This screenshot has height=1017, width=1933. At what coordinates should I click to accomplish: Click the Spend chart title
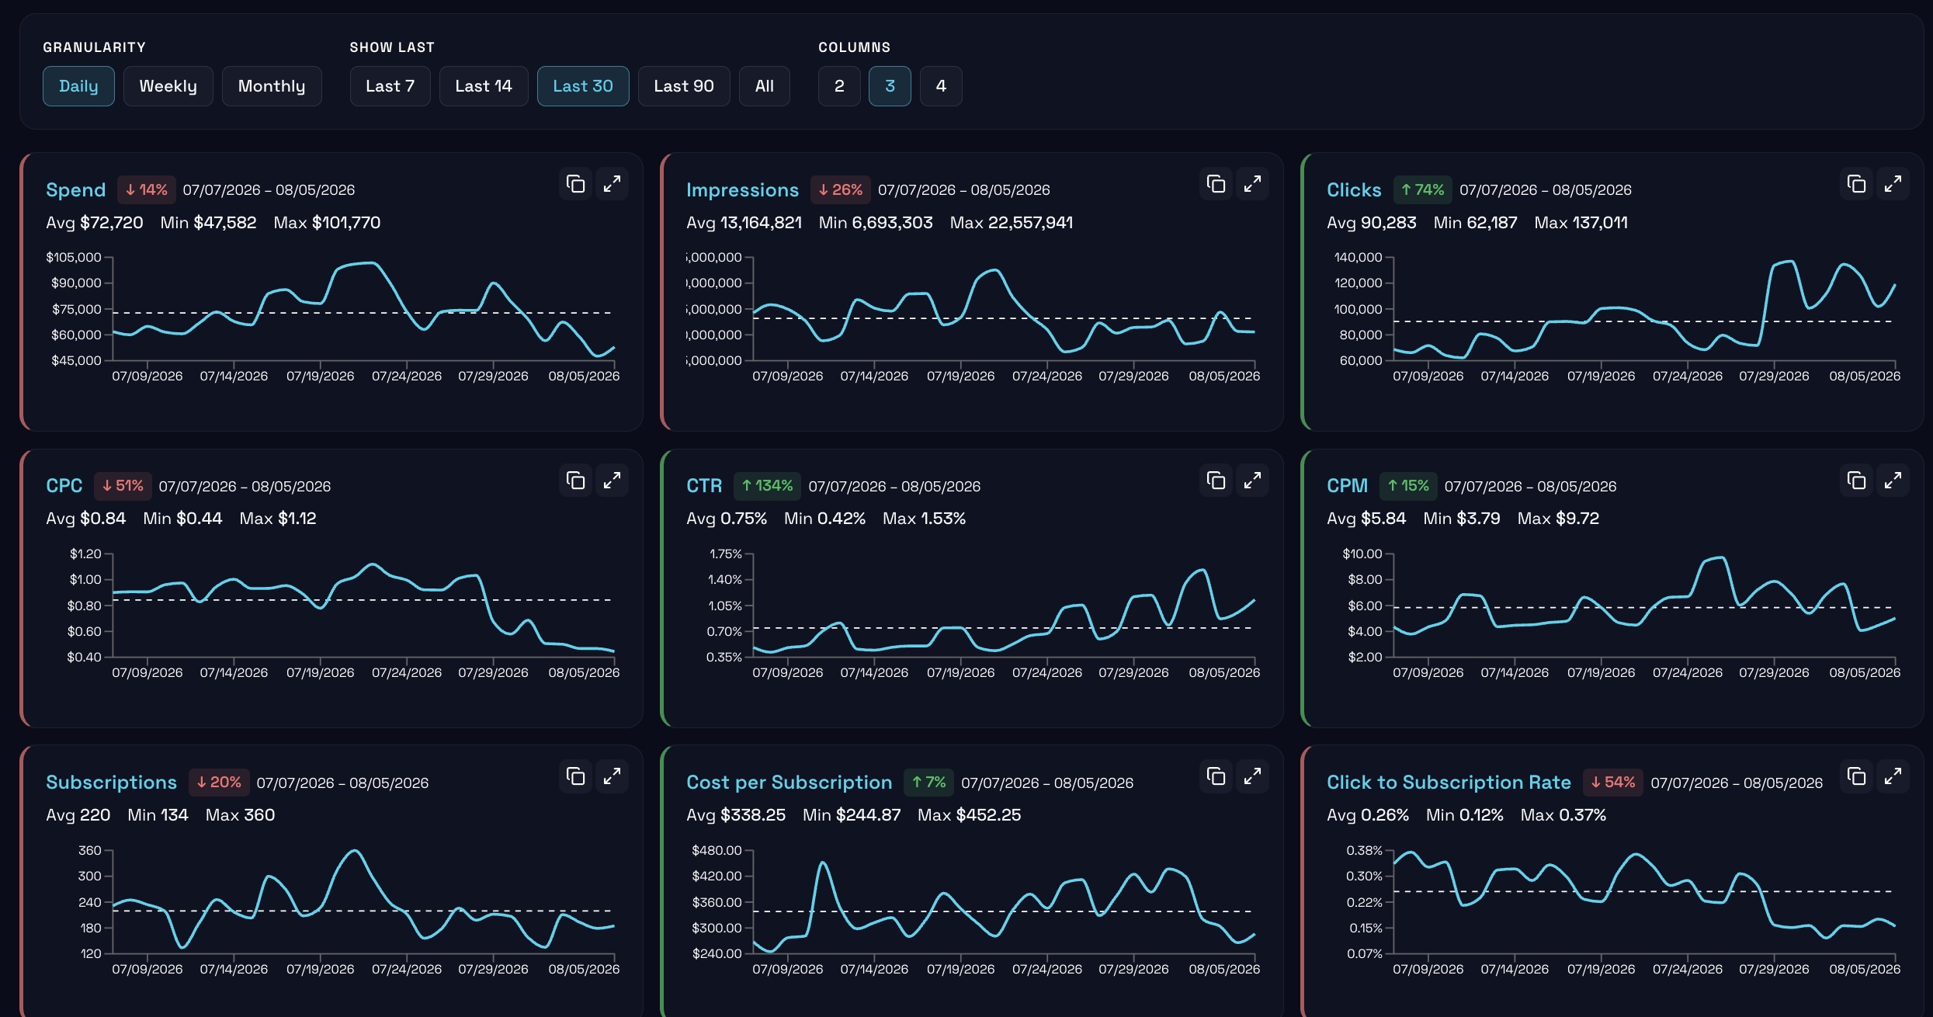75,190
